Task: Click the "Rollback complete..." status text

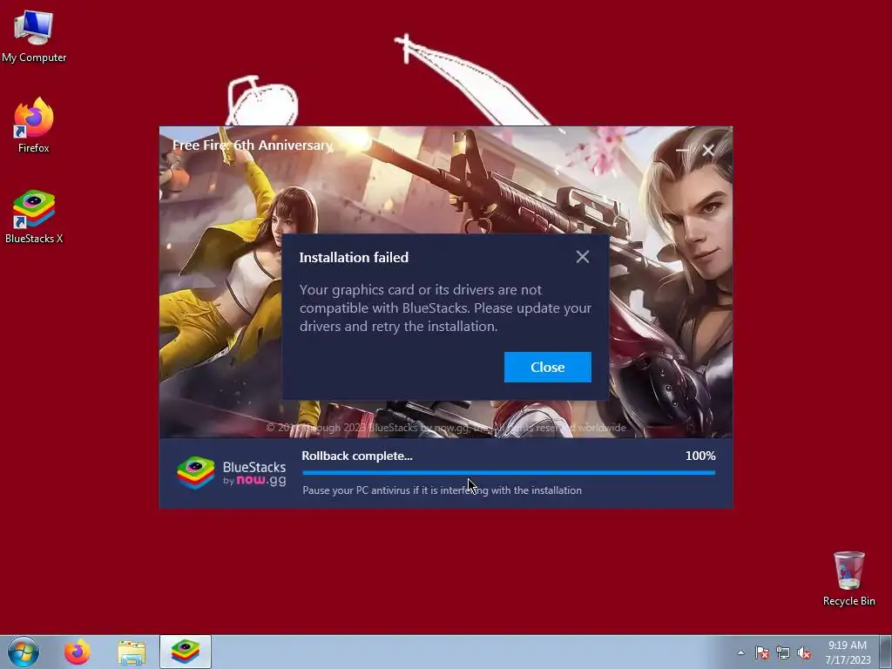Action: [356, 456]
